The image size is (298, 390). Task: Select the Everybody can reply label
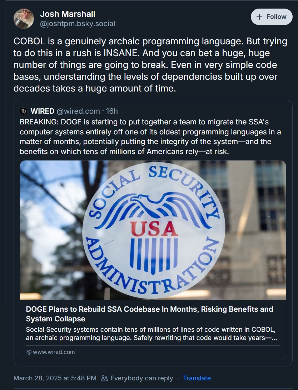click(141, 378)
